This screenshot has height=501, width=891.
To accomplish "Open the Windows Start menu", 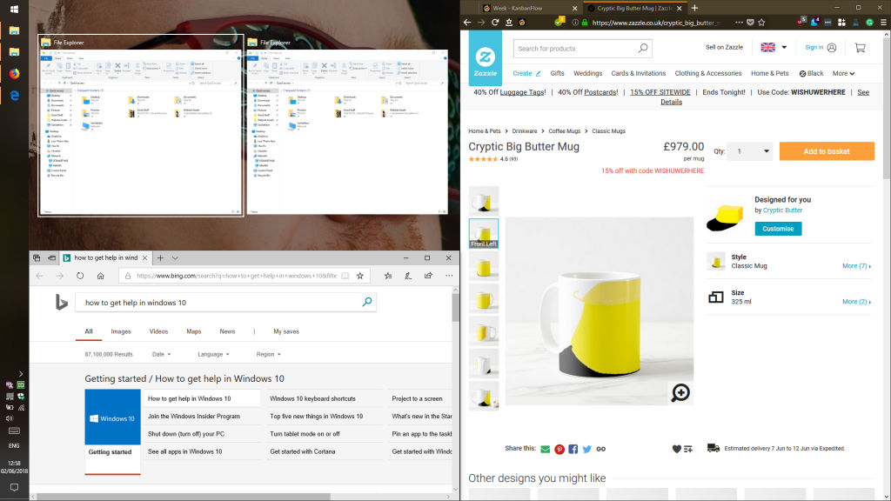I will tap(14, 9).
